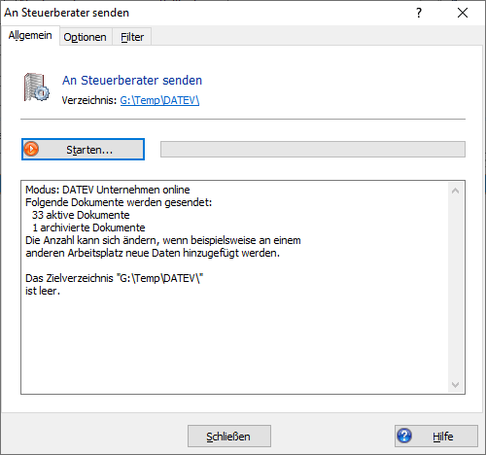Start sending with the Starten button
This screenshot has height=455, width=486.
point(83,150)
